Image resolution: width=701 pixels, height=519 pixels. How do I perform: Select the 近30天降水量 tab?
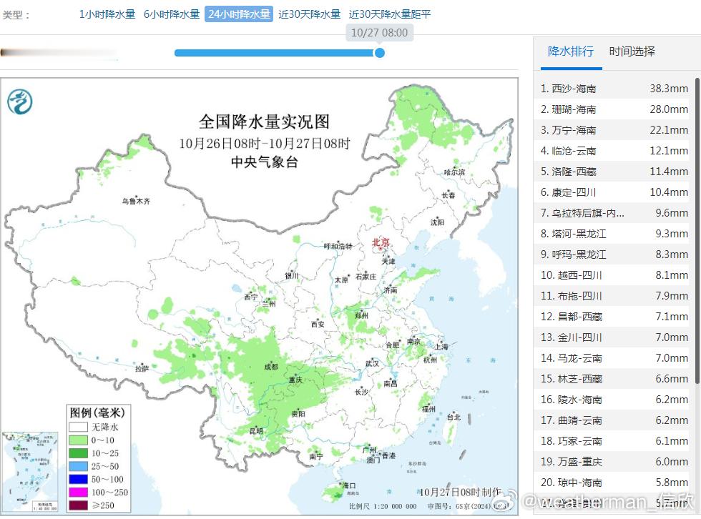[309, 13]
